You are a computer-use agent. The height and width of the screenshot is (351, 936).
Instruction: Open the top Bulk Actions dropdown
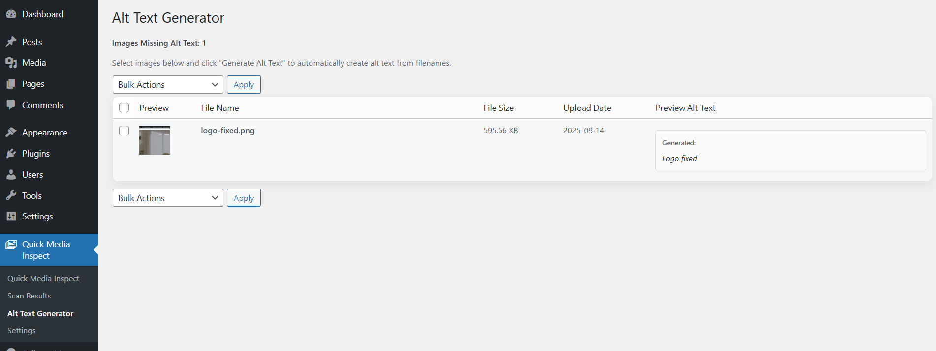168,84
